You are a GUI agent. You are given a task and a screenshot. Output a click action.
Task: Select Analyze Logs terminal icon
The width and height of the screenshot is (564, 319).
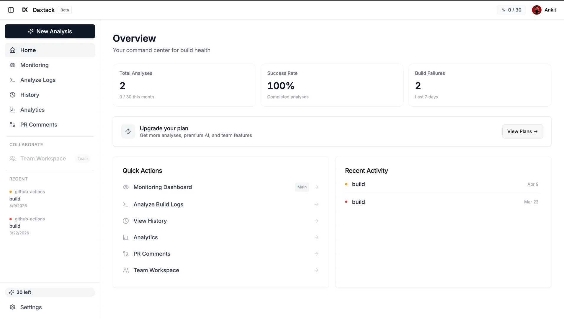coord(12,80)
